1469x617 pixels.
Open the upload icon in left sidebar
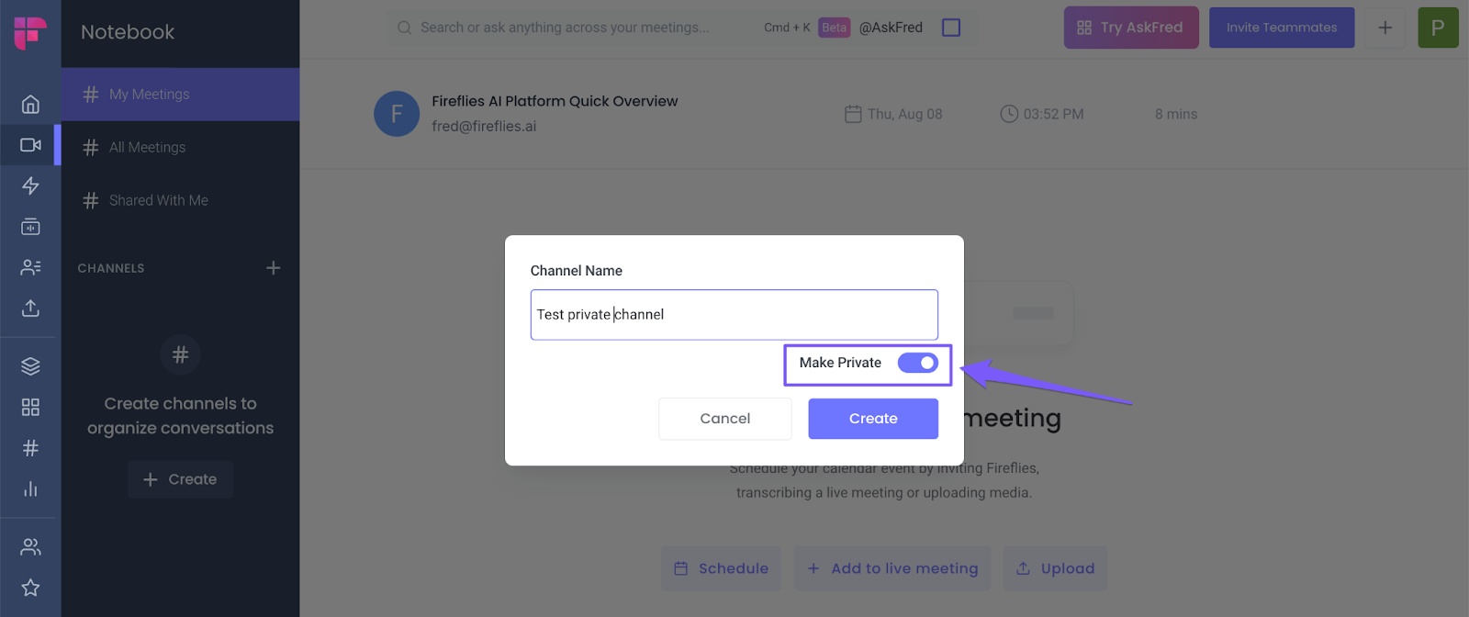pos(30,308)
